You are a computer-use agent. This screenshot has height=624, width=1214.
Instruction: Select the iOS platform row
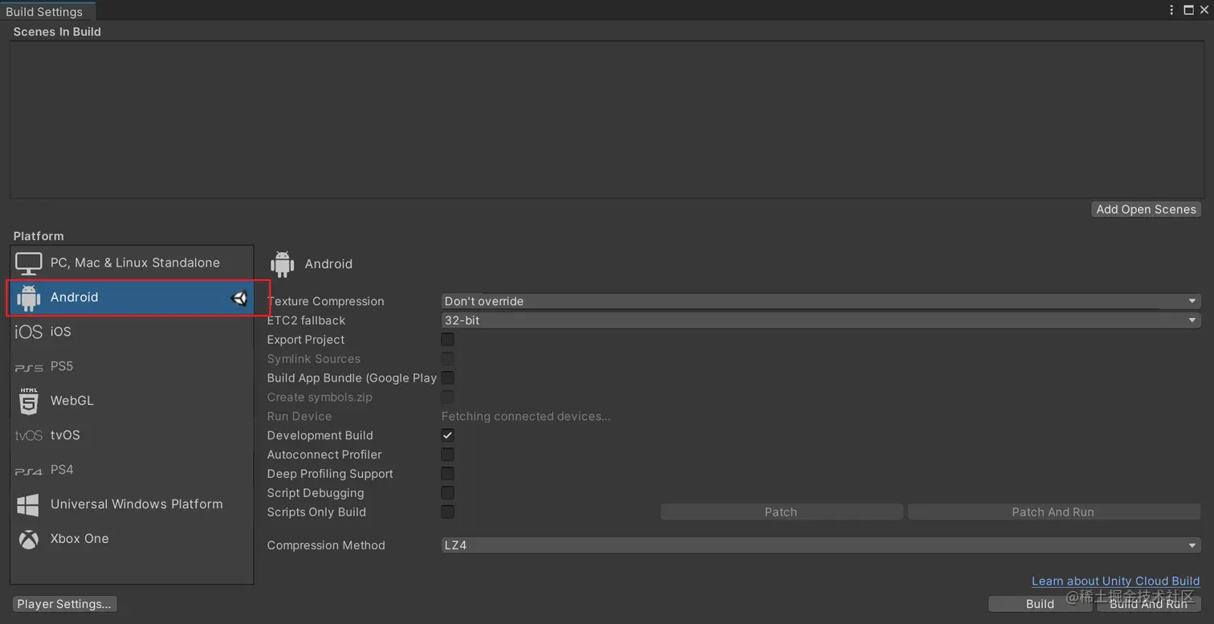click(x=132, y=332)
